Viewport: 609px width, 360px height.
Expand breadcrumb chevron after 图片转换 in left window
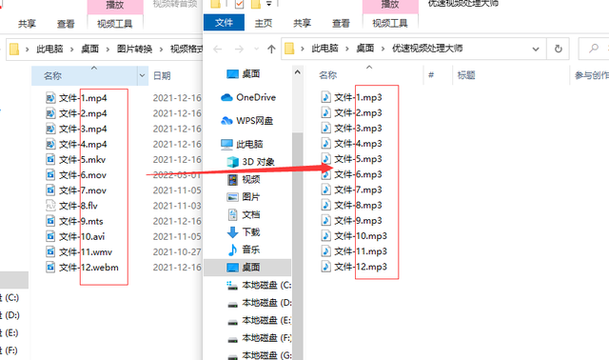click(161, 49)
